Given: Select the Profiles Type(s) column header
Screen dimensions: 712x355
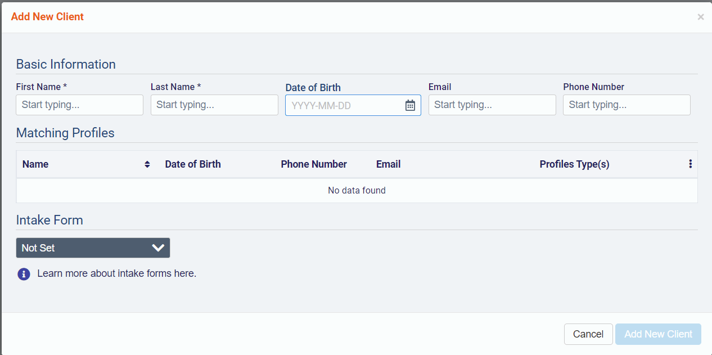Looking at the screenshot, I should pos(574,164).
